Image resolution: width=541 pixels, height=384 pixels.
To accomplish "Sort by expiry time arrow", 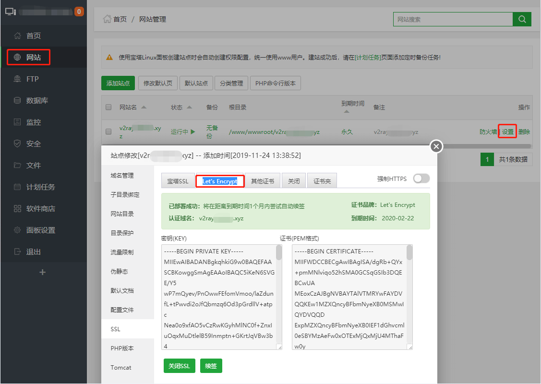I will coord(347,111).
